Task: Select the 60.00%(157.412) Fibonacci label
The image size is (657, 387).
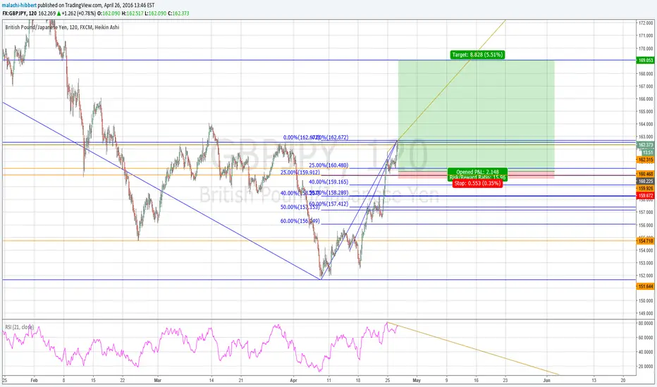Action: [328, 204]
